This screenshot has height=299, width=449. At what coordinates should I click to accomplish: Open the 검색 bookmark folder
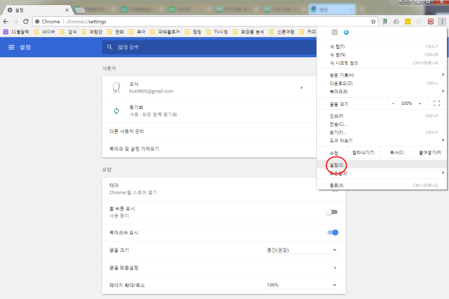coord(68,32)
